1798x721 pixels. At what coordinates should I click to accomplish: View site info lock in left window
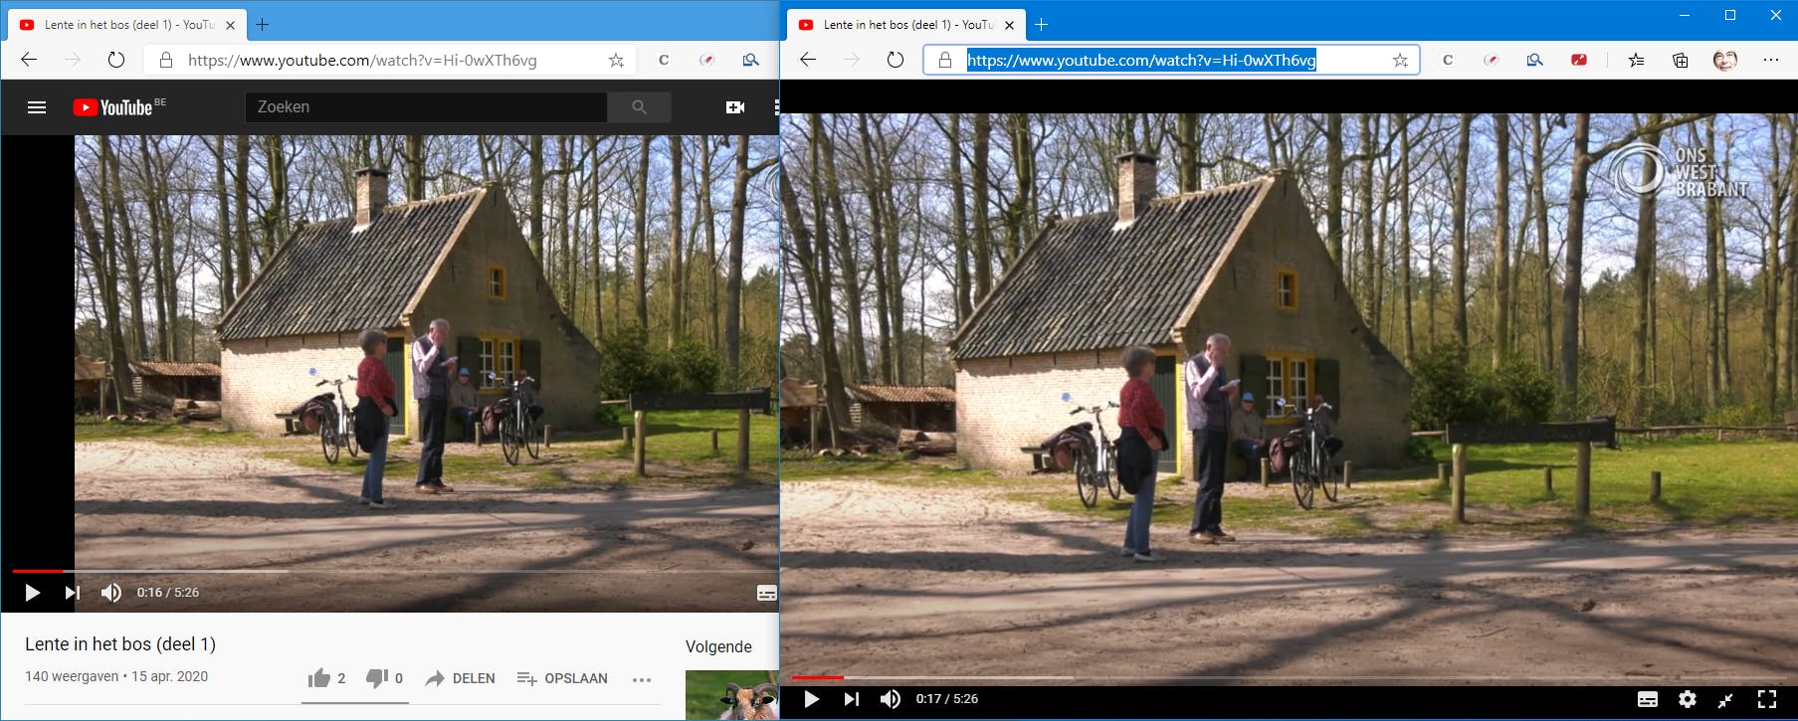click(166, 60)
